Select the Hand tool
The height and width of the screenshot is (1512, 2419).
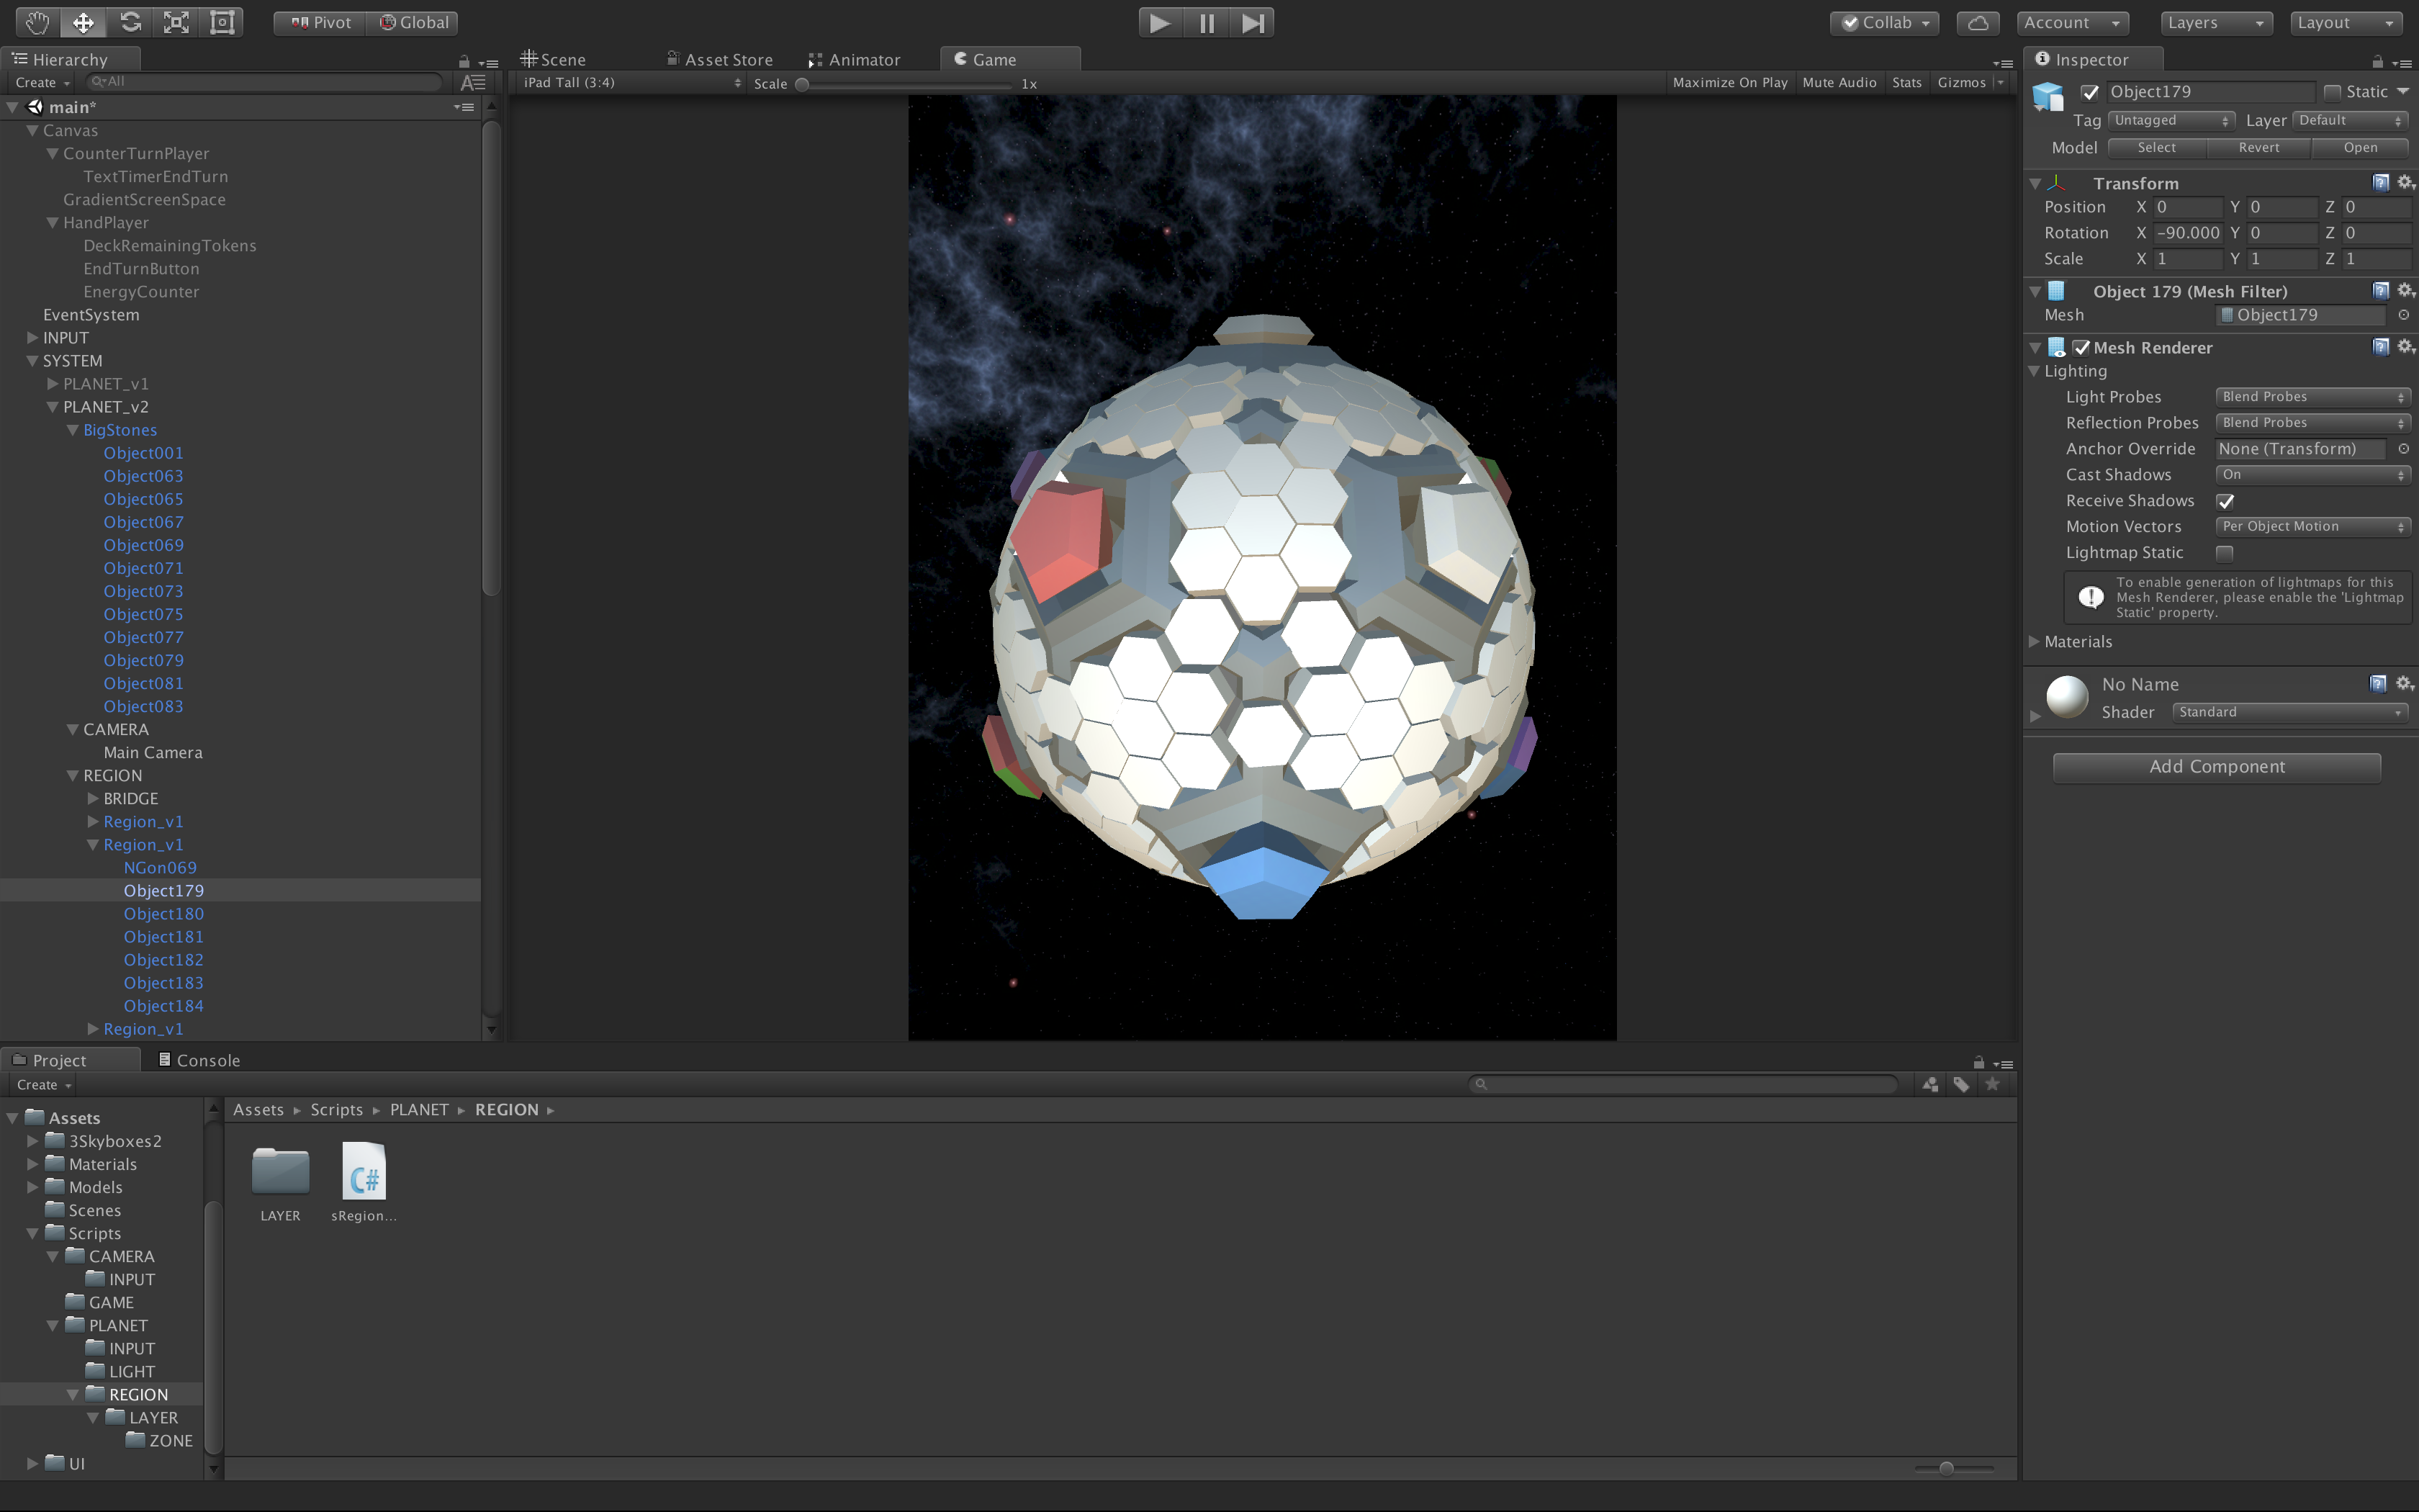37,22
